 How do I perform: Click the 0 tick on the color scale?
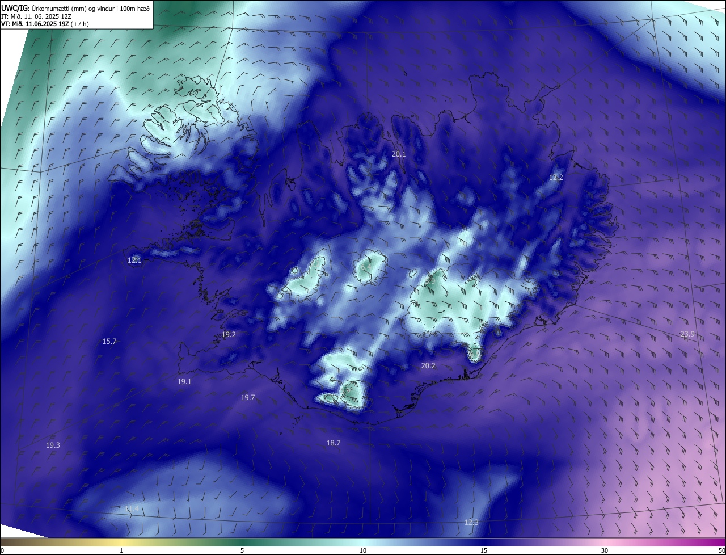pos(2,550)
